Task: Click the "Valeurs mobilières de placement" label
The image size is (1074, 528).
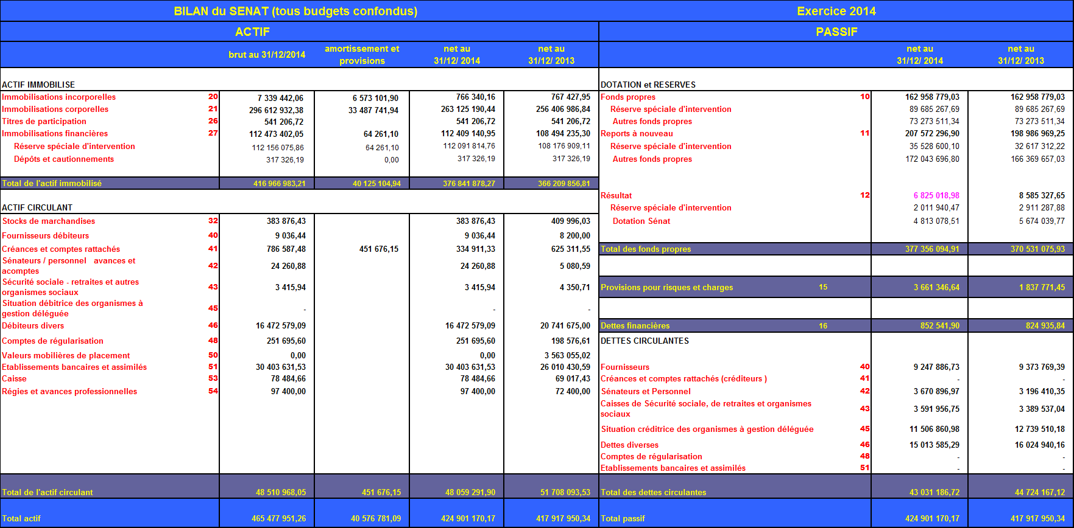Action: [66, 355]
